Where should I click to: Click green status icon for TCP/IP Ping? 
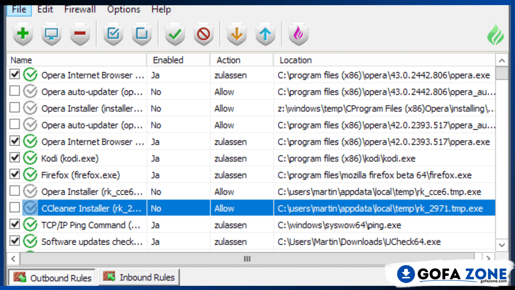tap(30, 224)
